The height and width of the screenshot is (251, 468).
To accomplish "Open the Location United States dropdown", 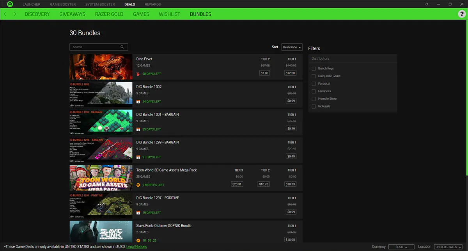I will click(448, 247).
